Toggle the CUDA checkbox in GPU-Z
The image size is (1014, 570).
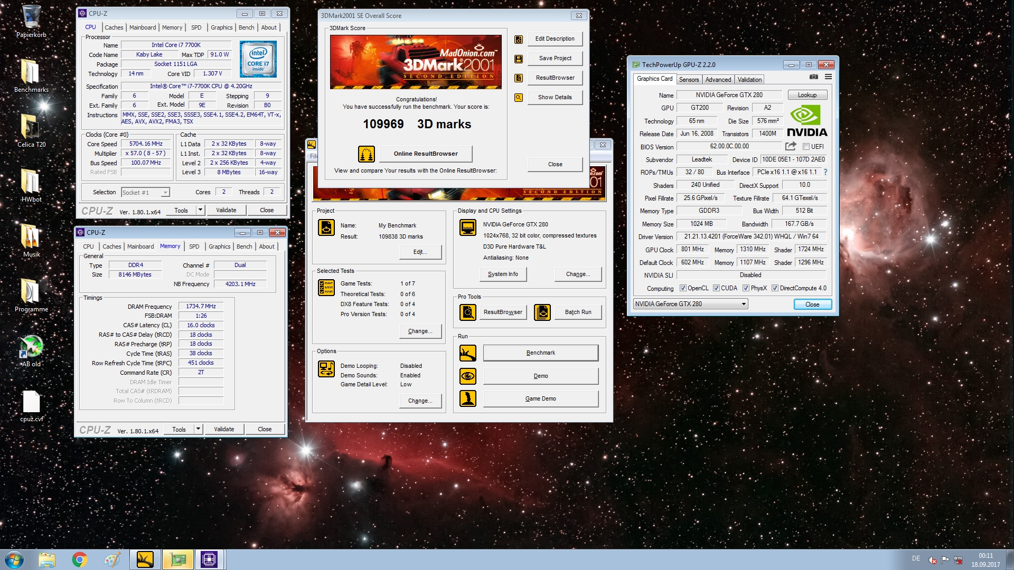click(x=716, y=288)
